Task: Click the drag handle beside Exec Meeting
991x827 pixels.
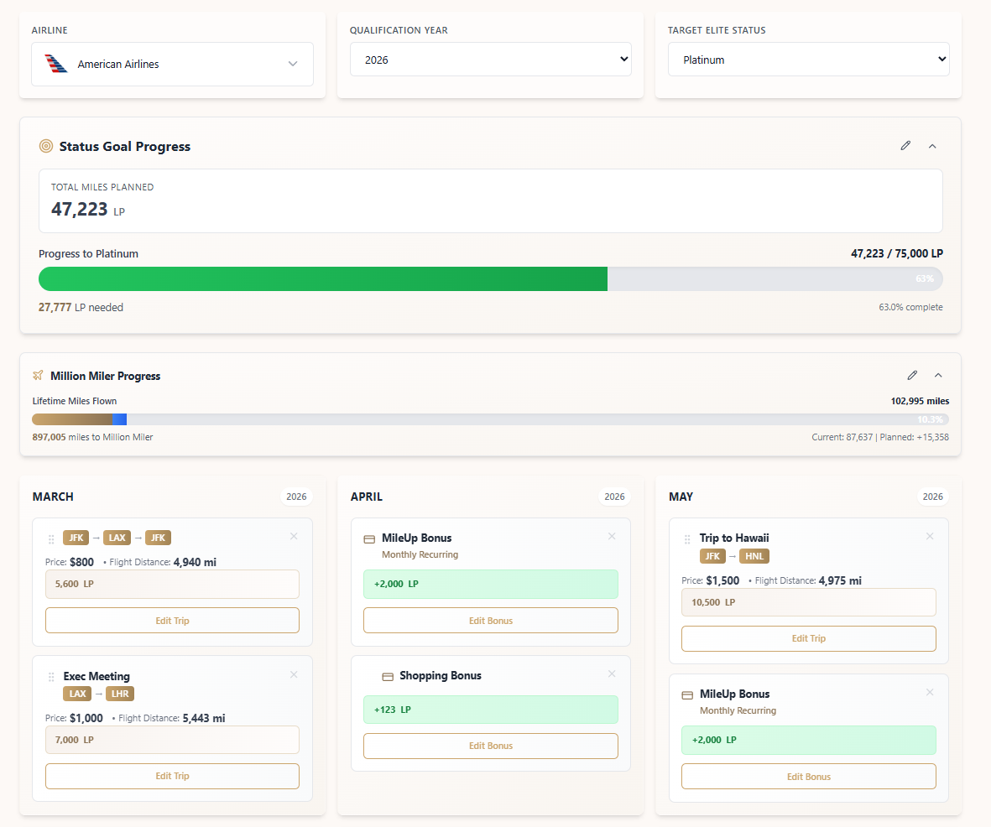Action: pyautogui.click(x=51, y=678)
